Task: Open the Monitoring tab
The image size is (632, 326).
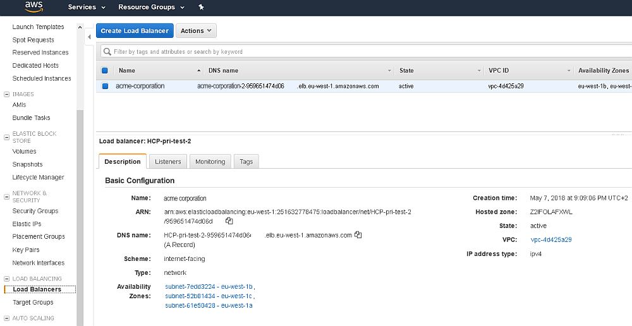Action: (210, 162)
